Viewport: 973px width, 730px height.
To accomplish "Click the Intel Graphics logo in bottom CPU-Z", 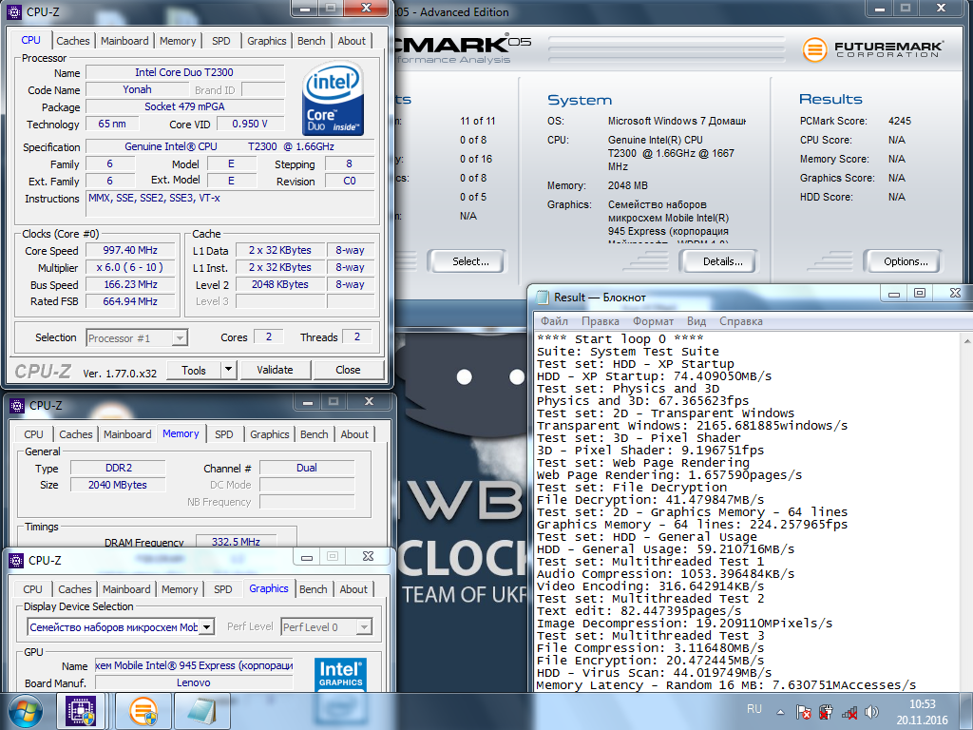I will (x=340, y=674).
